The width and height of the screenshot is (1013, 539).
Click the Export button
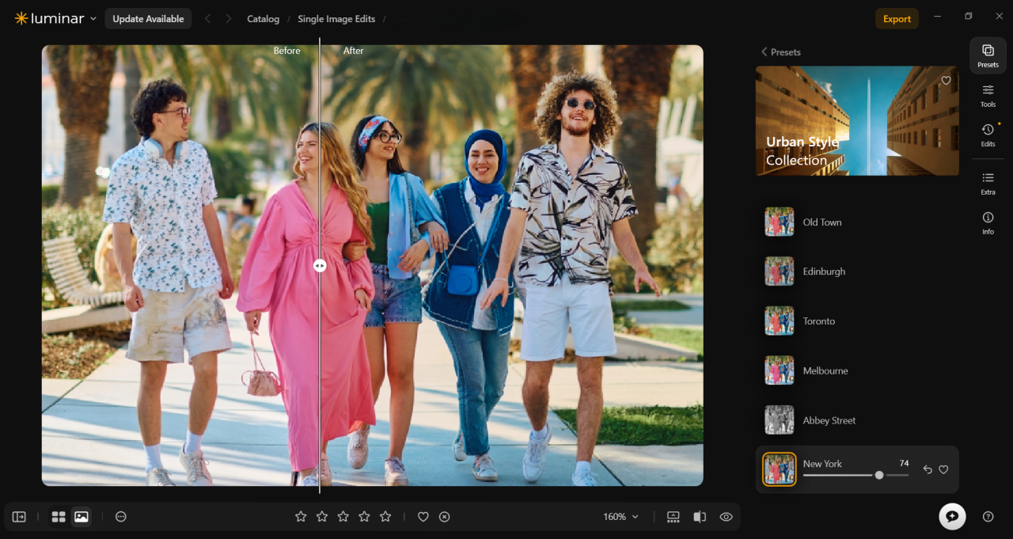(897, 19)
